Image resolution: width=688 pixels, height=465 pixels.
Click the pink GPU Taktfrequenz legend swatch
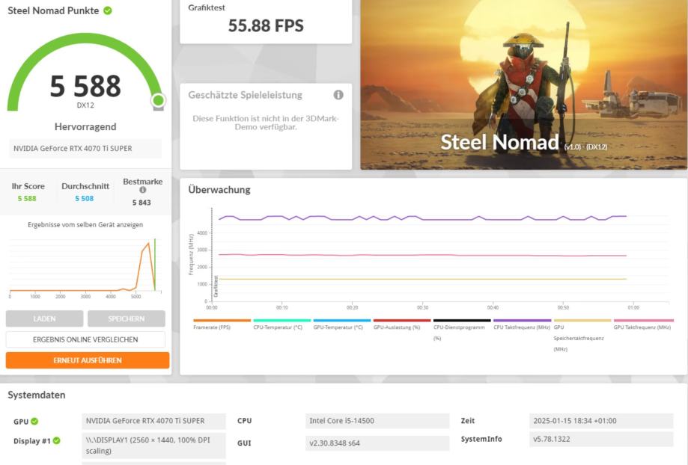pos(642,320)
